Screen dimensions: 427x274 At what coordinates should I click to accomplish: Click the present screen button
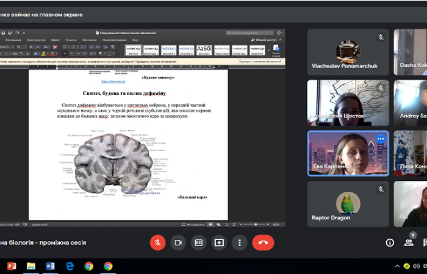[219, 242]
